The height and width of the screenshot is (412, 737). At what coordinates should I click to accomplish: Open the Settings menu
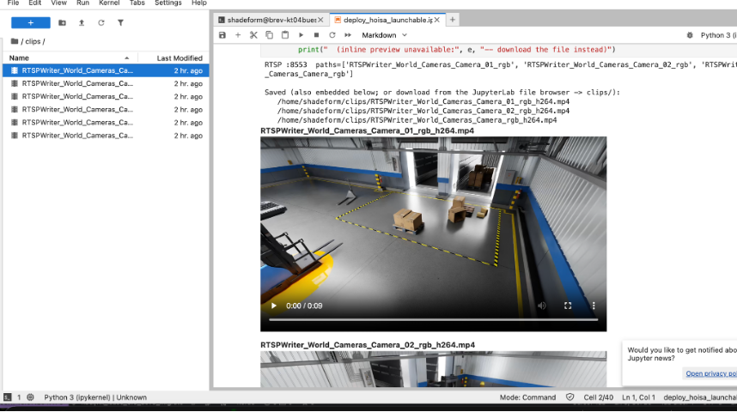click(168, 3)
